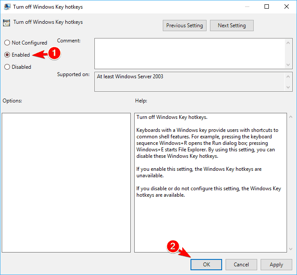Focus the Comment text box
This screenshot has height=275, width=297.
190,53
